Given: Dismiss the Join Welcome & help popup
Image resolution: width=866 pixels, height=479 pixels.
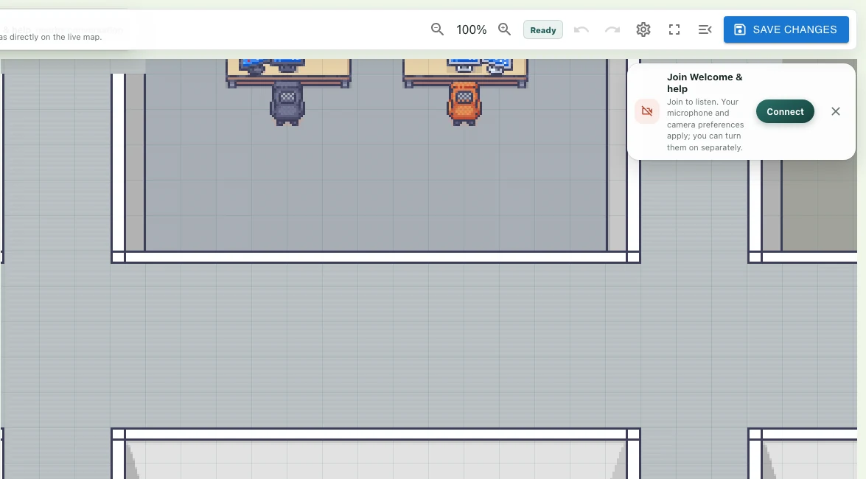Looking at the screenshot, I should (x=836, y=111).
